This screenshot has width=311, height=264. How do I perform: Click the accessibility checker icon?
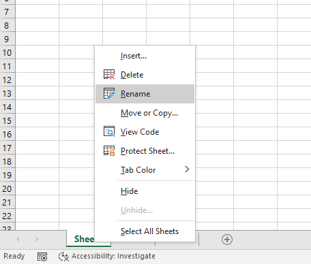(63, 257)
